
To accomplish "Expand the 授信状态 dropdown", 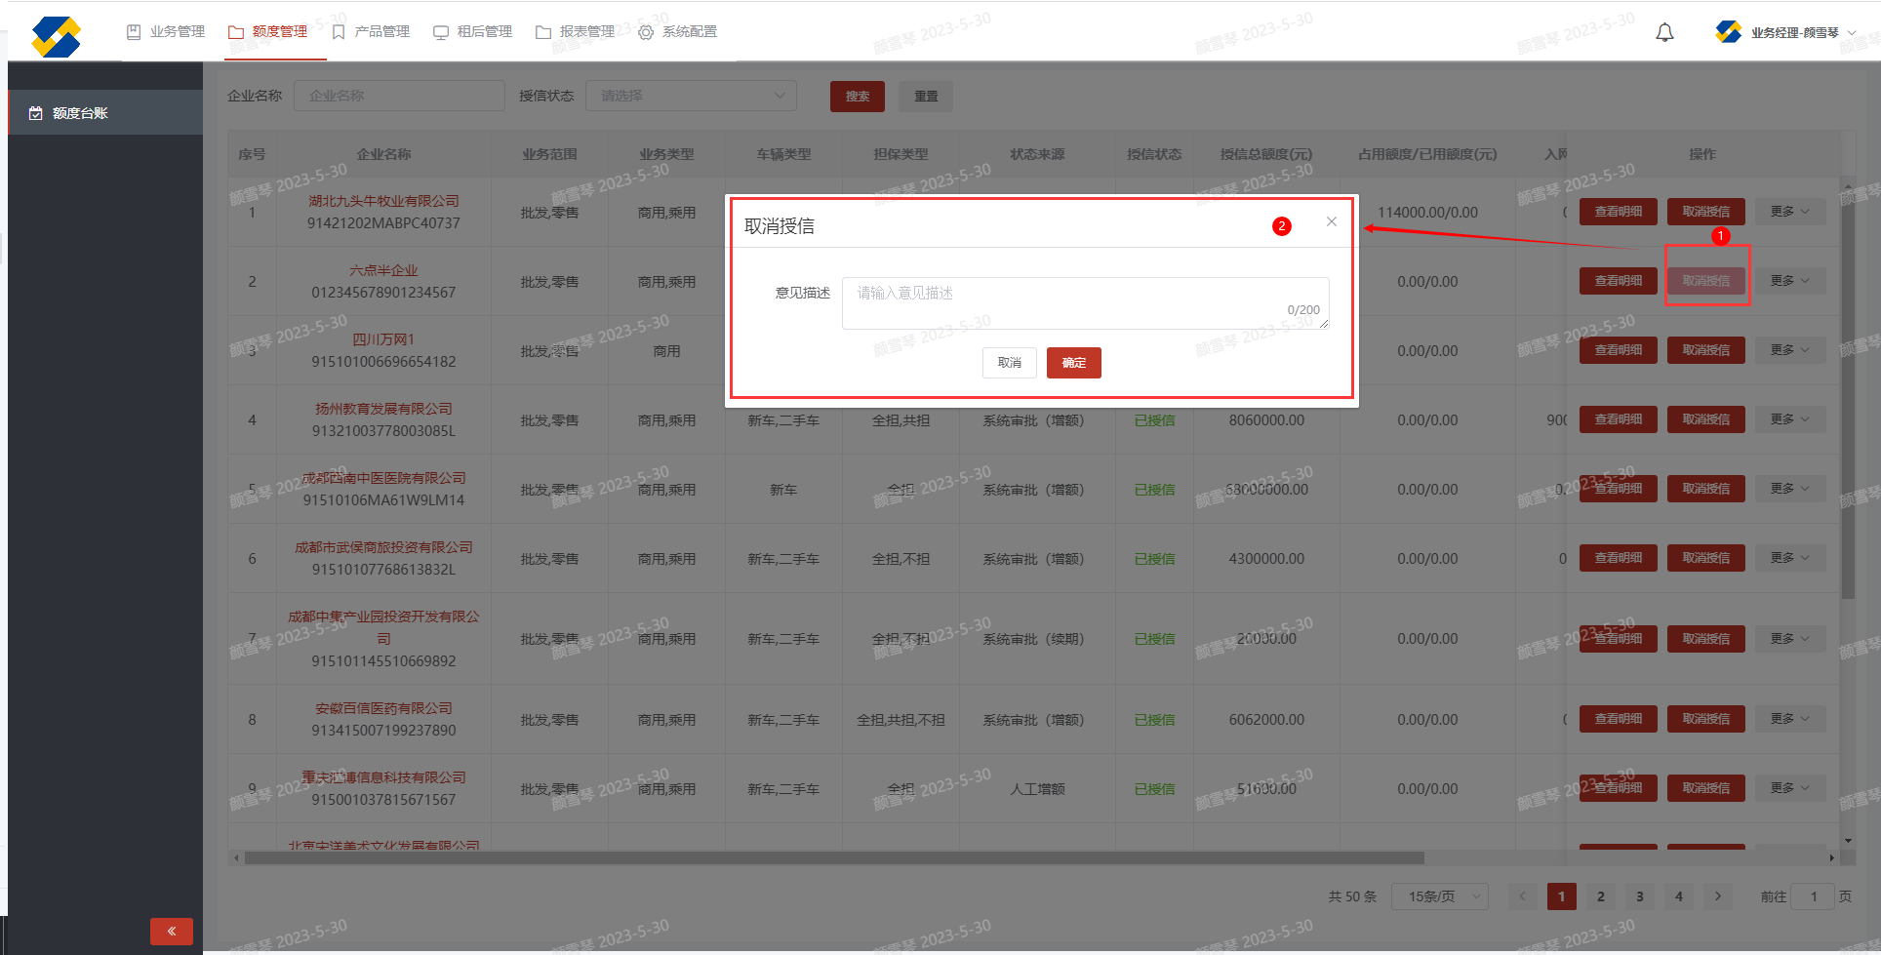I will coord(691,96).
